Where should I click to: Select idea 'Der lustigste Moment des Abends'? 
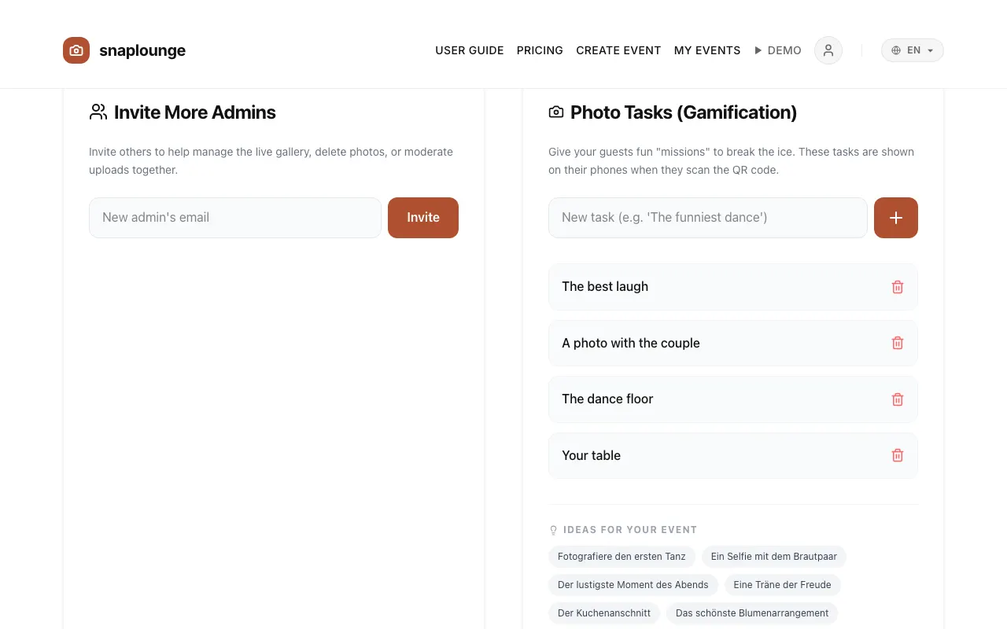click(x=633, y=585)
